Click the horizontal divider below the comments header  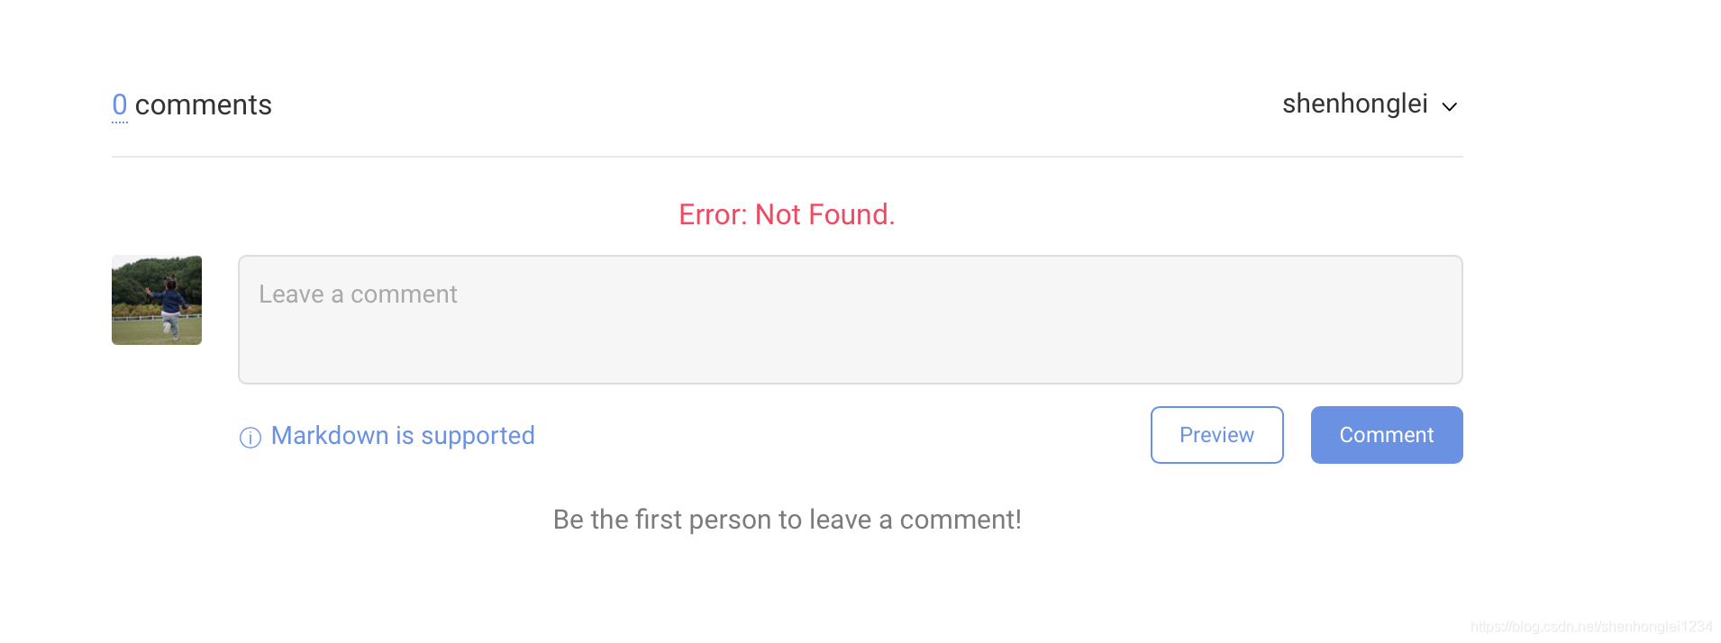coord(787,157)
